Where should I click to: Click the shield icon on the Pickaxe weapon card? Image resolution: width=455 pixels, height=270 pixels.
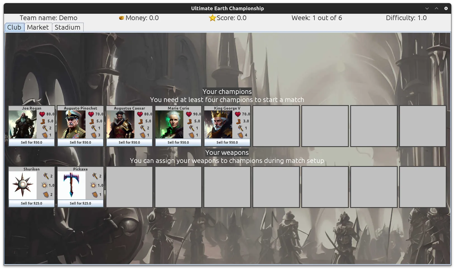(94, 195)
